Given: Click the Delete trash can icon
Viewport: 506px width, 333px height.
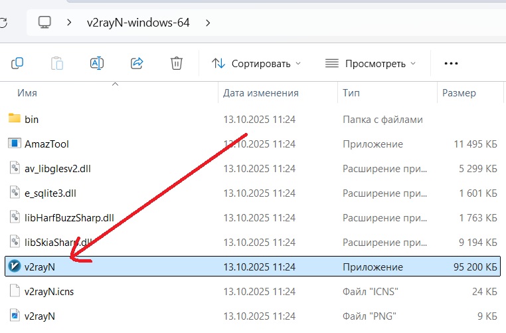Looking at the screenshot, I should [177, 63].
